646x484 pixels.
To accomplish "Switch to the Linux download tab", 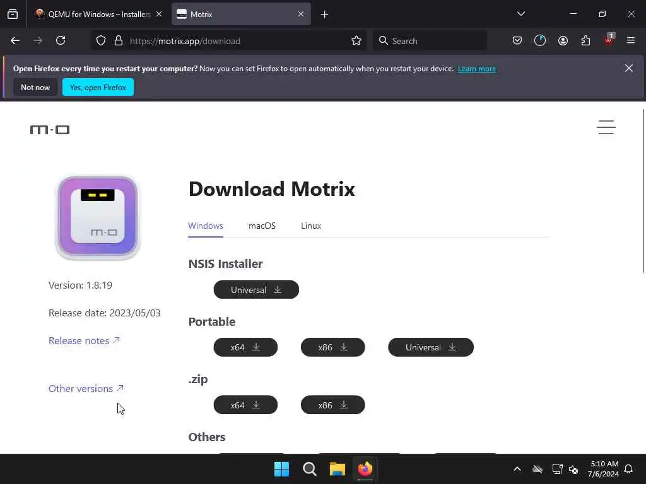I will point(311,226).
